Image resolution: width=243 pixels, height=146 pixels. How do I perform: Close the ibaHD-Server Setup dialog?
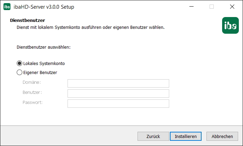(232, 7)
